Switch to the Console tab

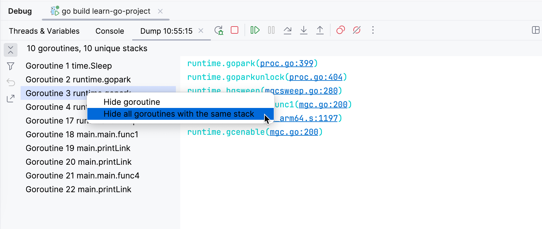point(110,31)
